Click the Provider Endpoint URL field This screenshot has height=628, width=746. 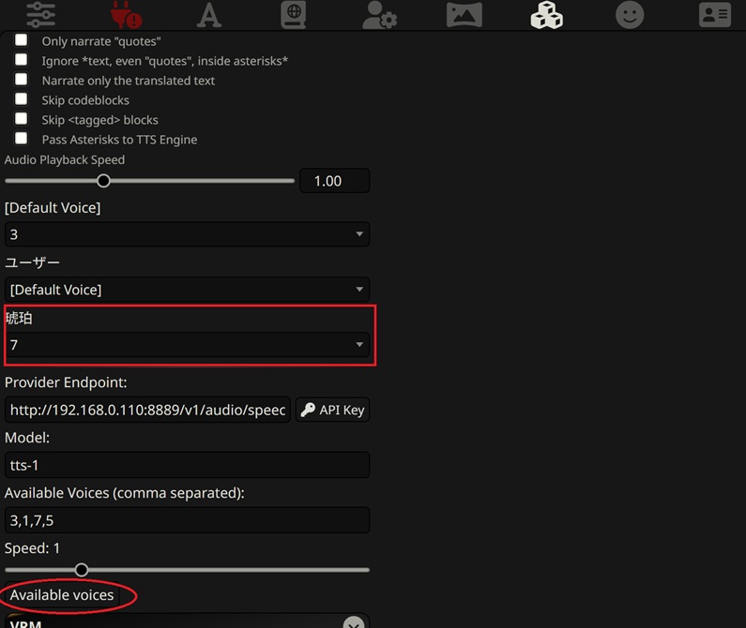pos(147,410)
